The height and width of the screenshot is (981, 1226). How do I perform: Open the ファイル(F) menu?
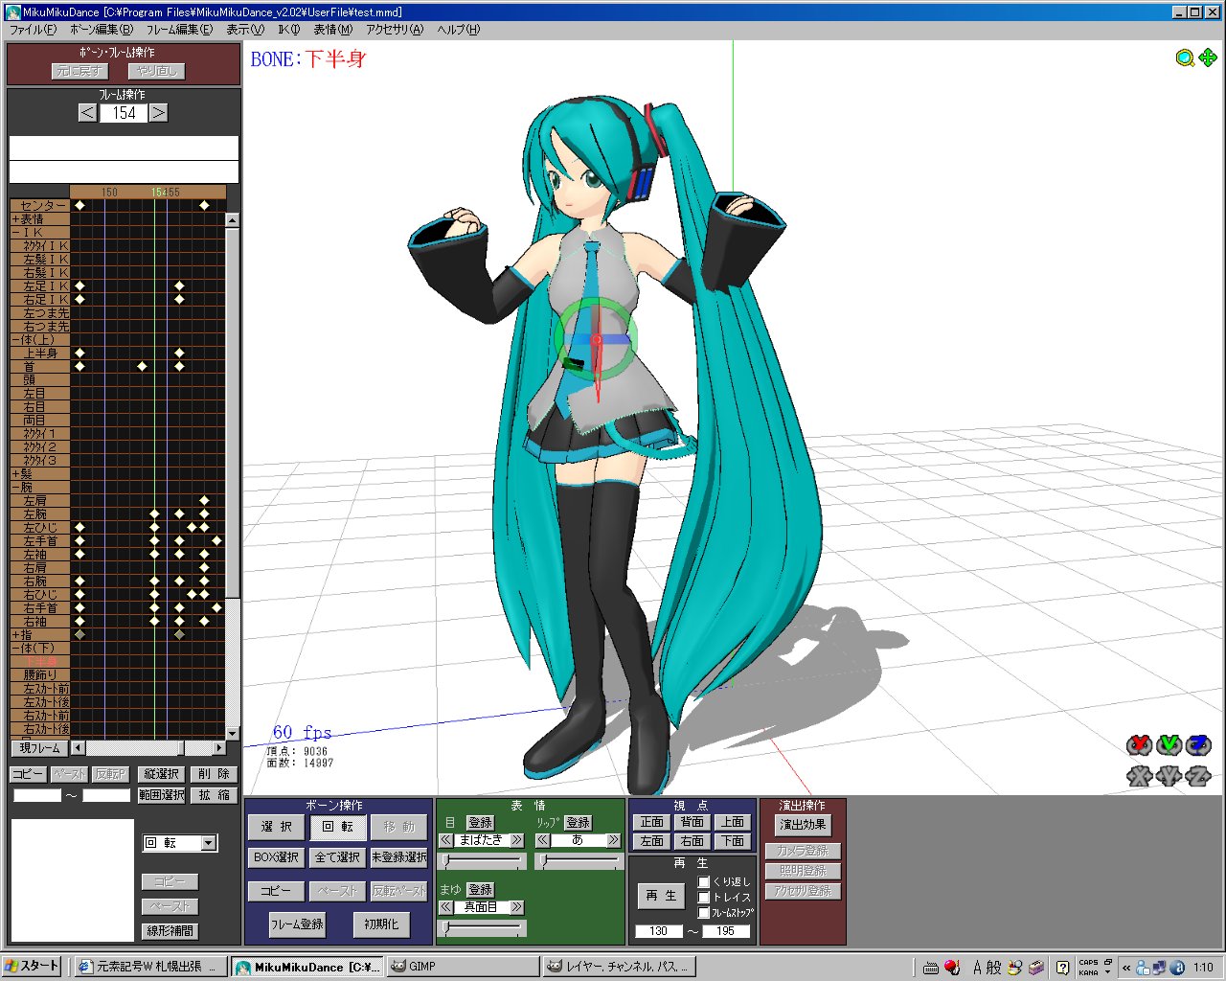coord(34,30)
